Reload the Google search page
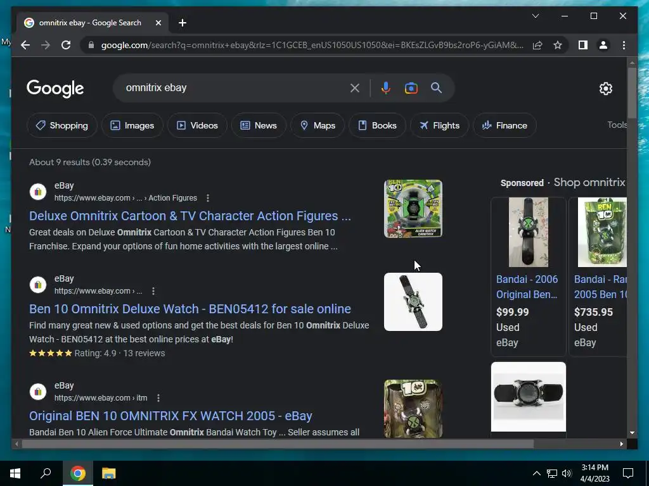Viewport: 649px width, 486px height. (66, 45)
